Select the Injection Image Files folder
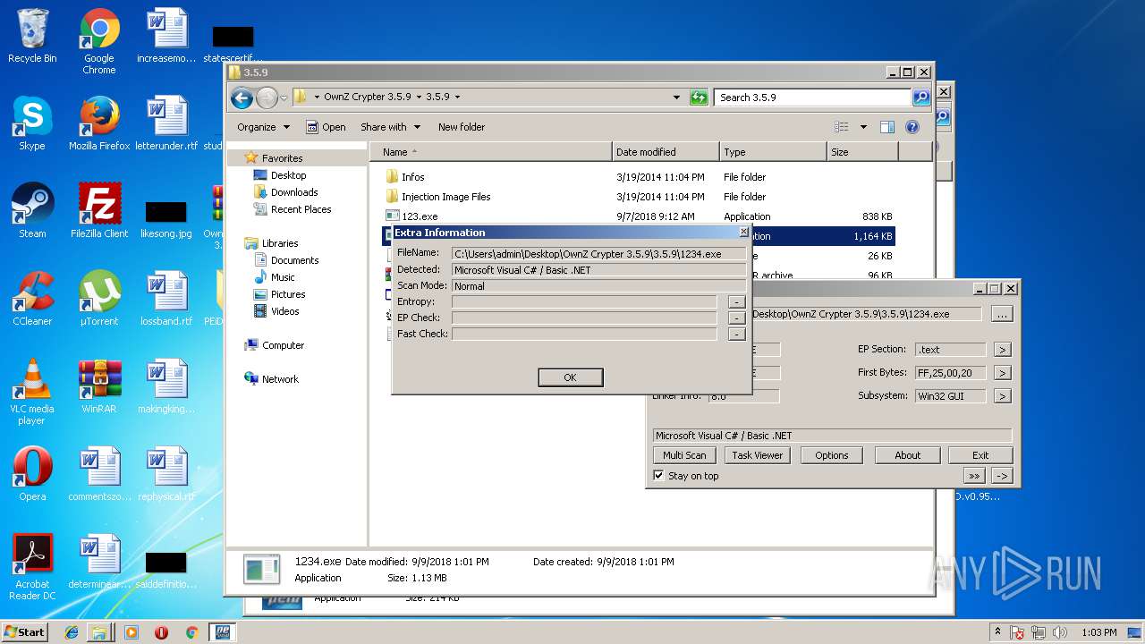This screenshot has width=1145, height=644. [x=640, y=197]
